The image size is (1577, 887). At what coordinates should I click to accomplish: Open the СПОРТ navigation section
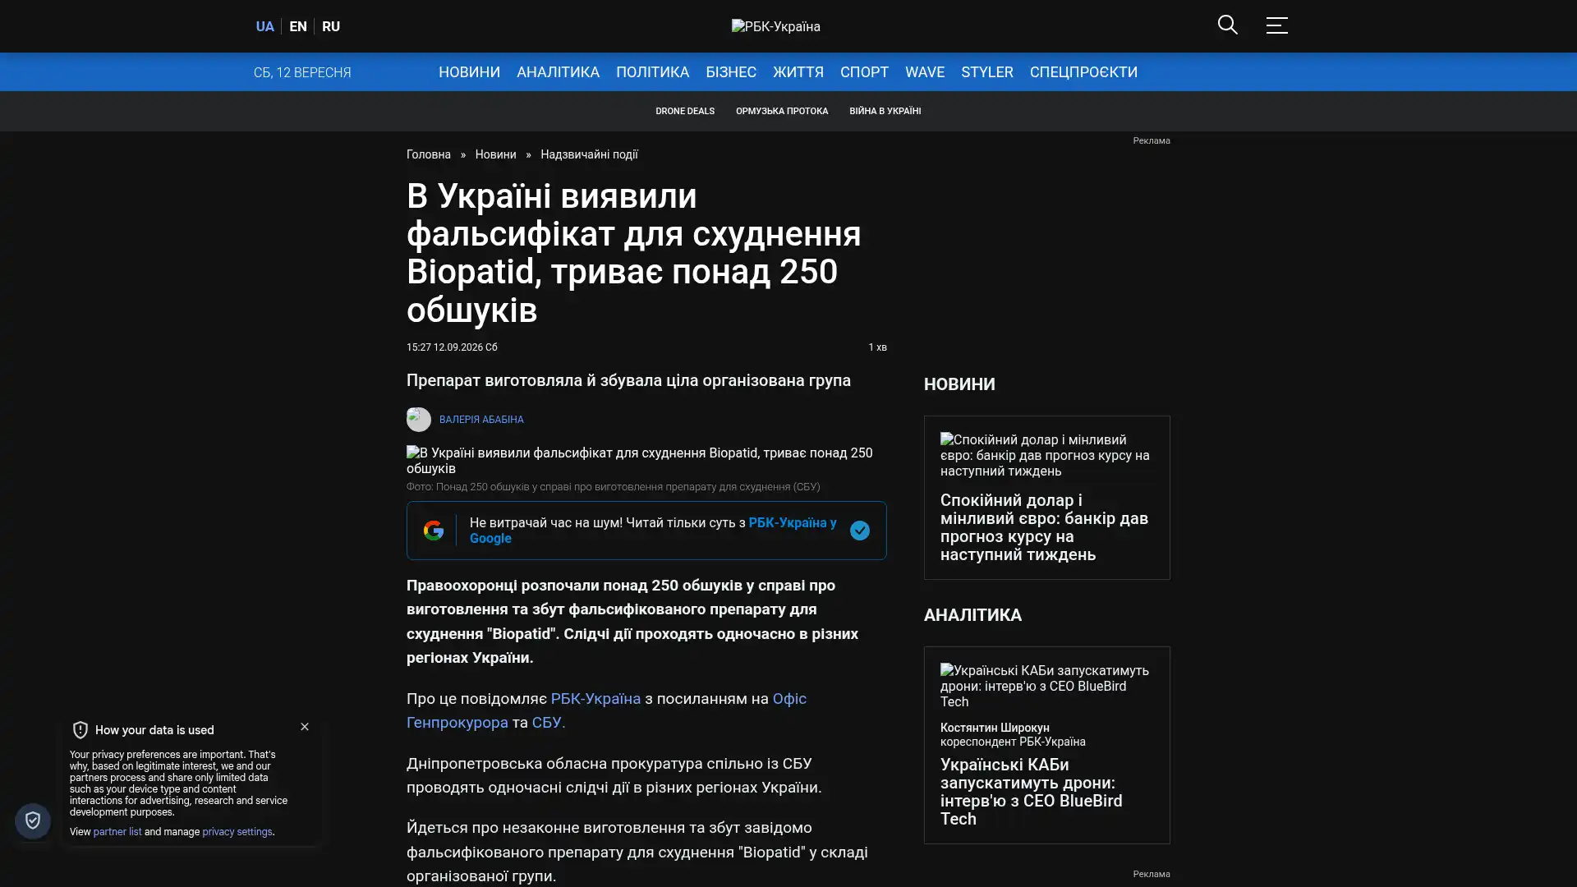(864, 72)
